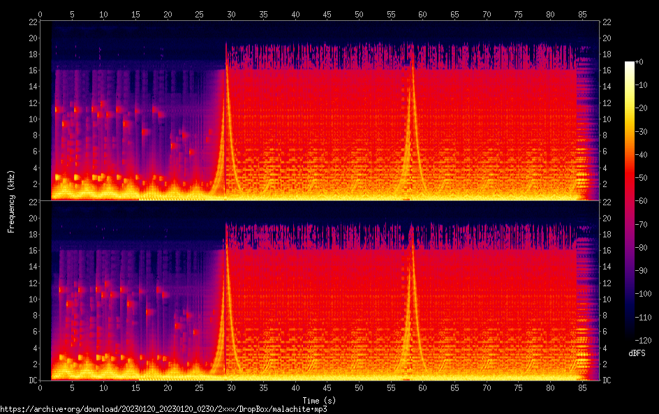This screenshot has width=659, height=414.
Task: Click the "22" label at top-right of upper channel
Action: point(607,22)
